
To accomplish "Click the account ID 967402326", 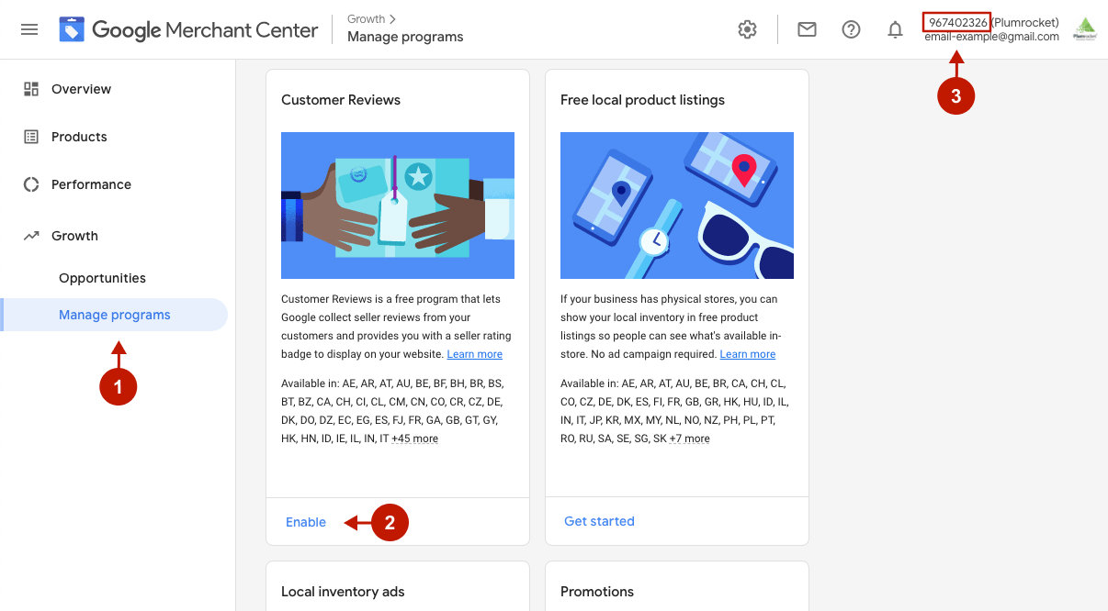I will pos(956,22).
